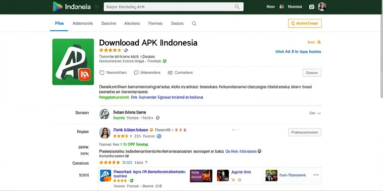383x191 pixels.
Task: Select the Femmes tab
Action: 155,24
